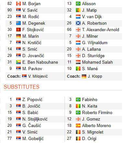
Task: Click the German flag beside coach J. Klopp
Action: [x=84, y=76]
